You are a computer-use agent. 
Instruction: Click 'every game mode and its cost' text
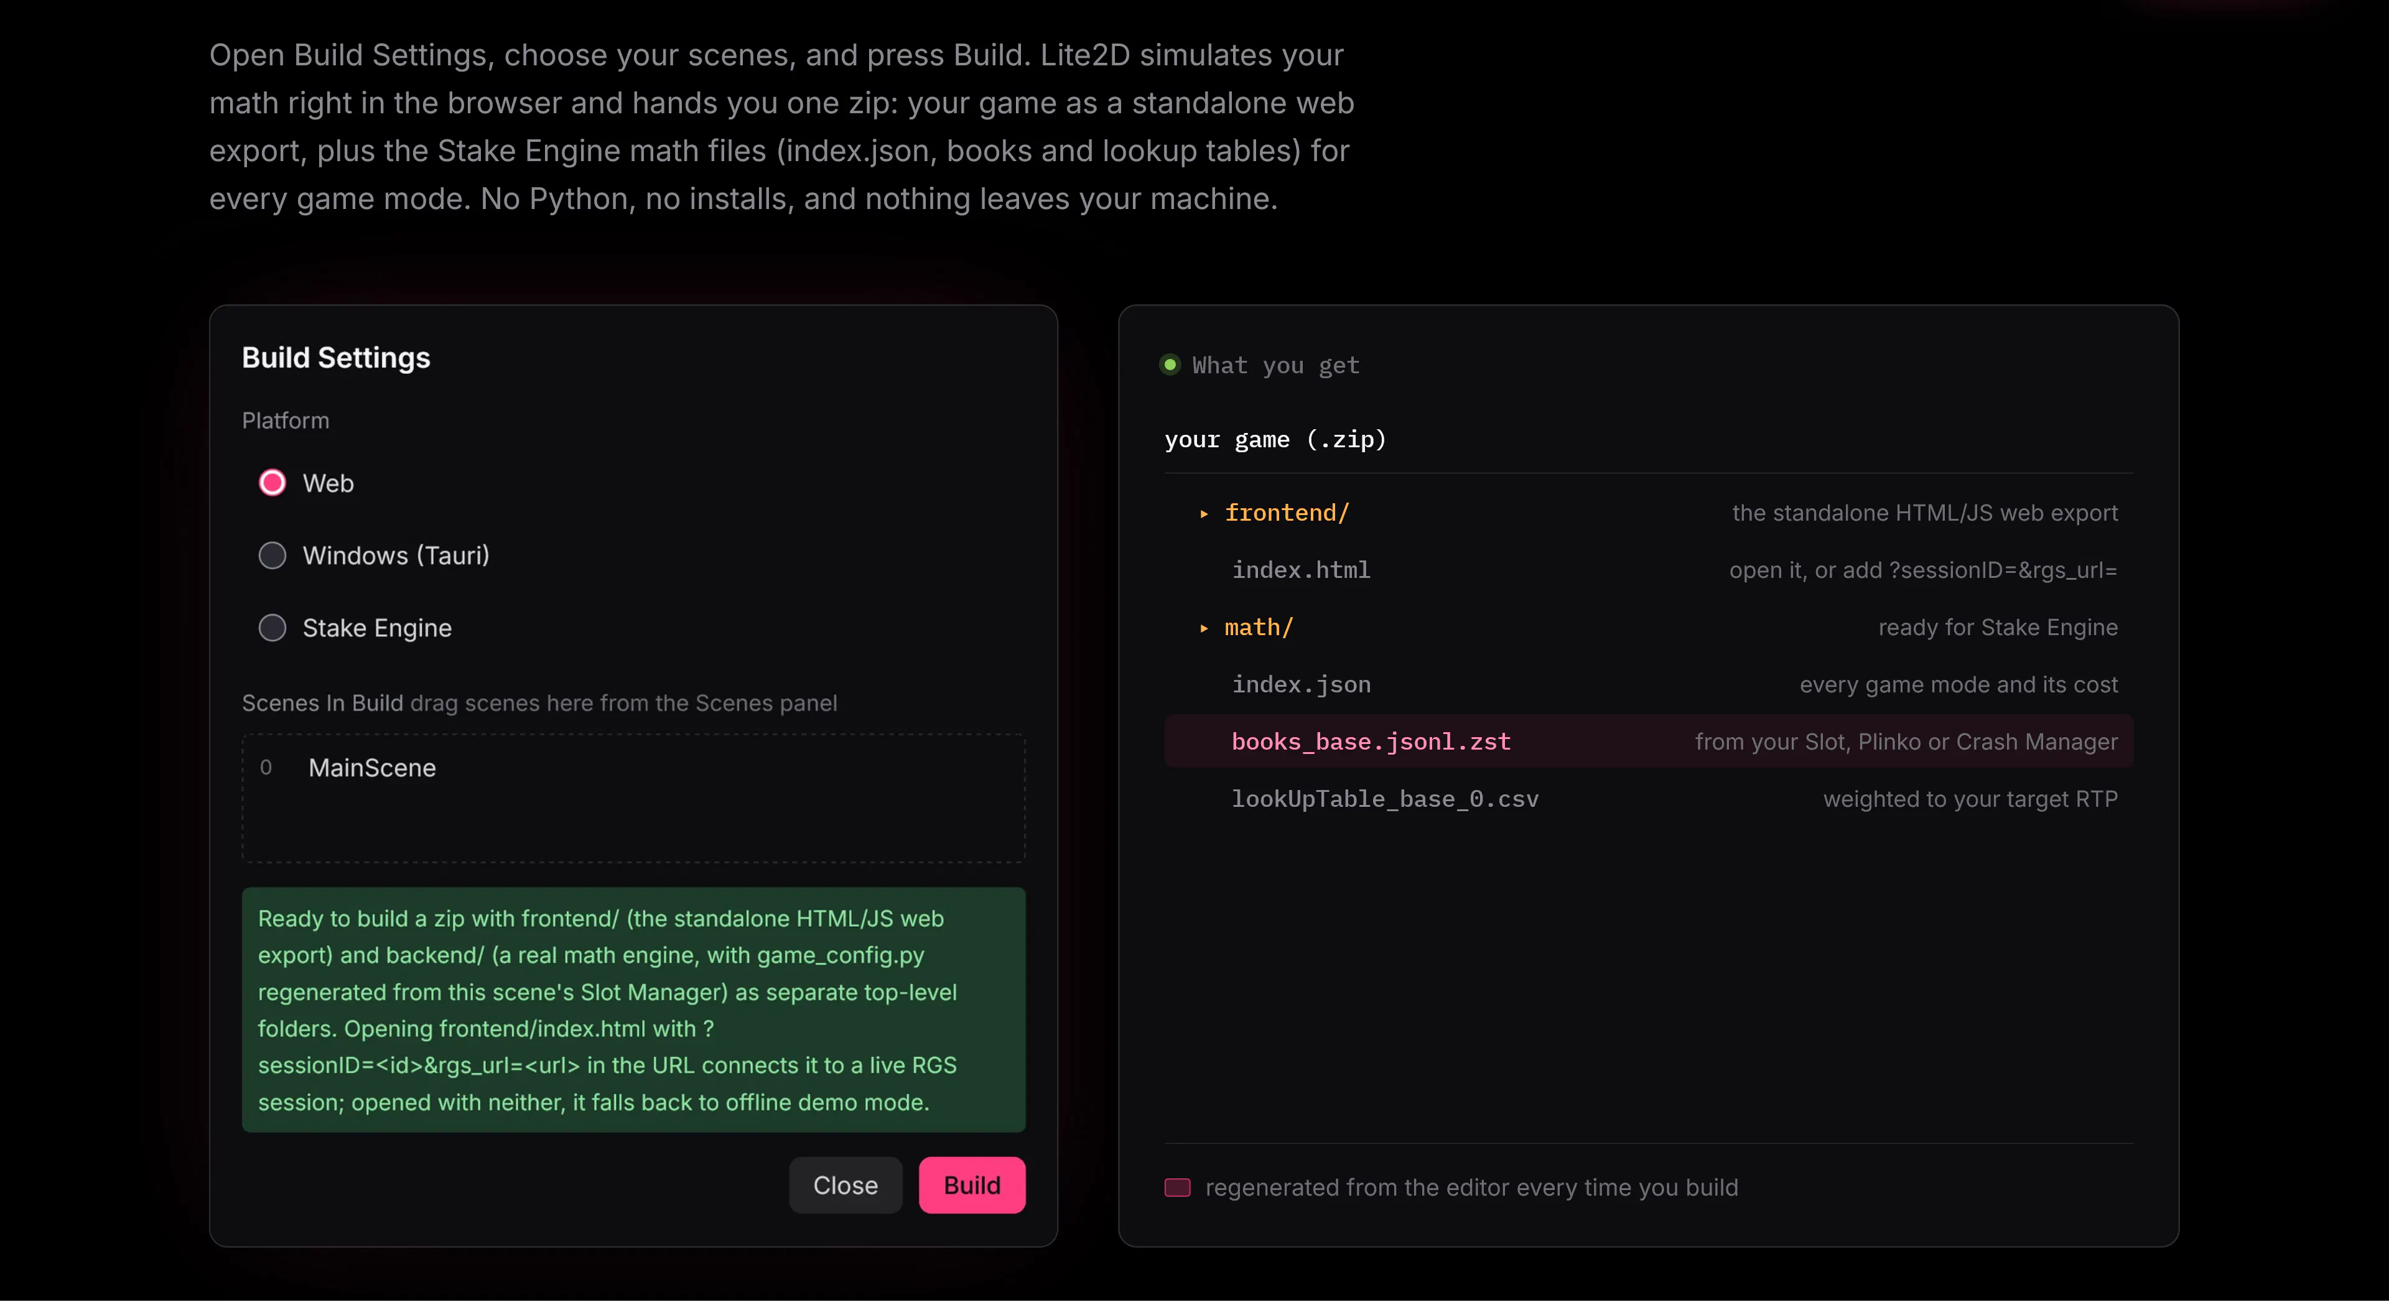pos(1958,684)
